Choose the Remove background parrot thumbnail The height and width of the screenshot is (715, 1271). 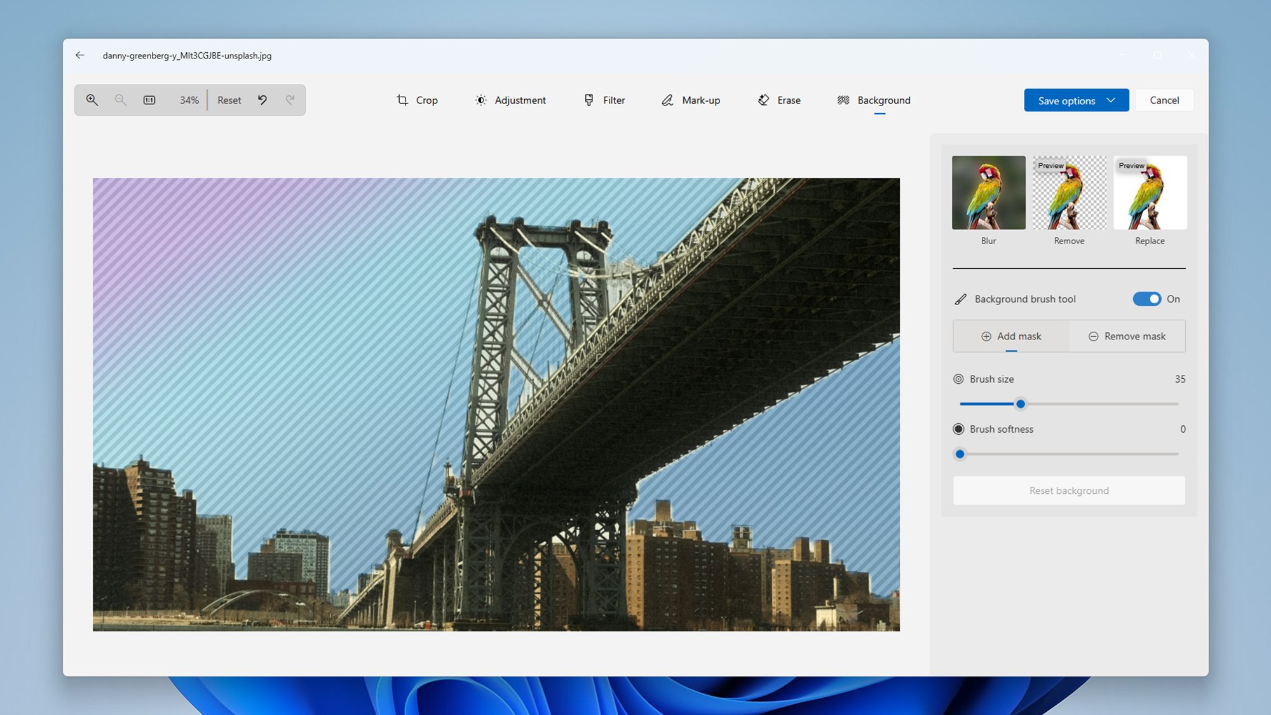pyautogui.click(x=1069, y=193)
